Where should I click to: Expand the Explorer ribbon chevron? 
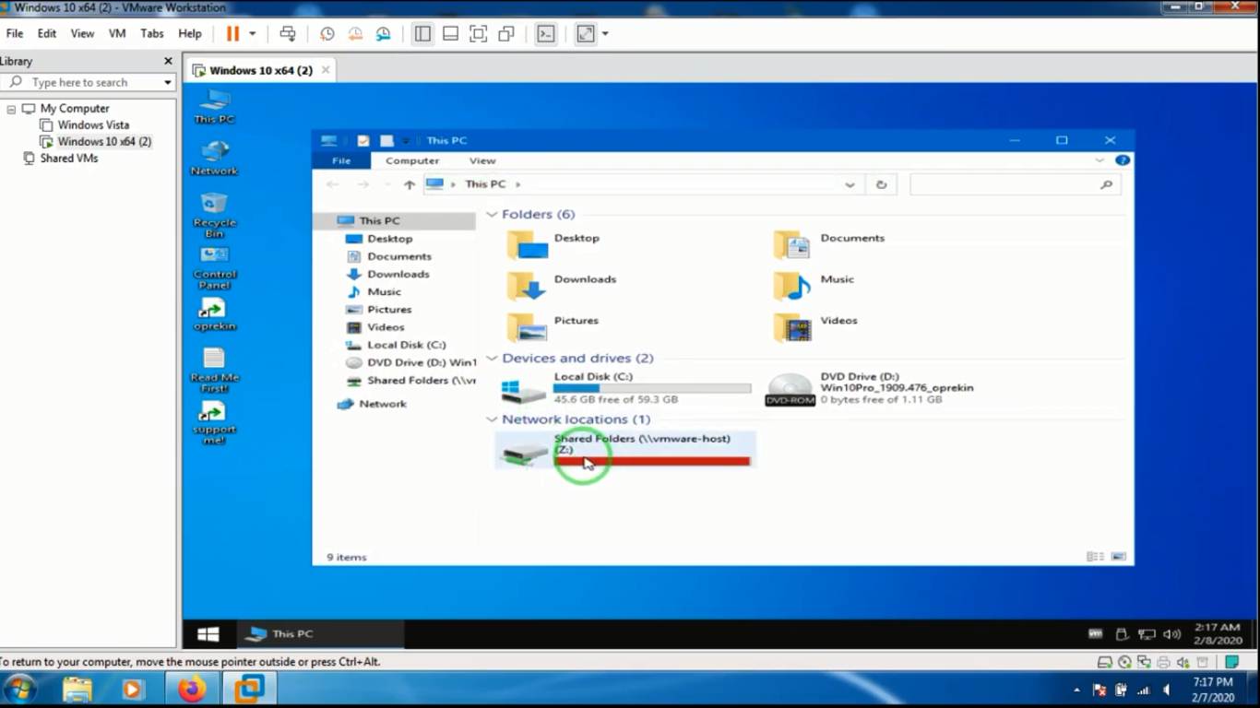[1100, 160]
